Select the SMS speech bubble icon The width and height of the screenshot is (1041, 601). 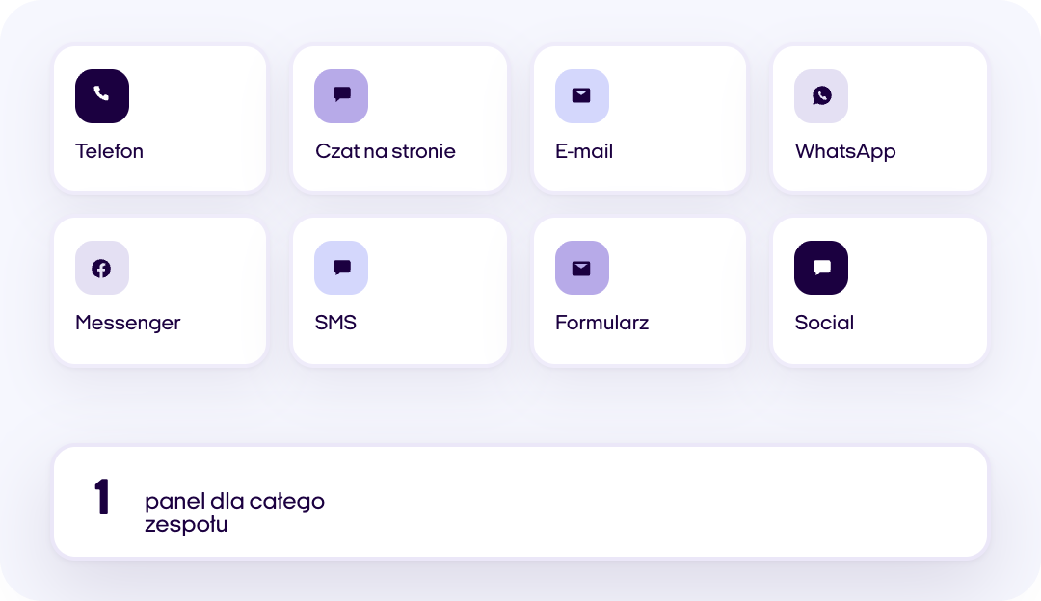[x=341, y=268]
